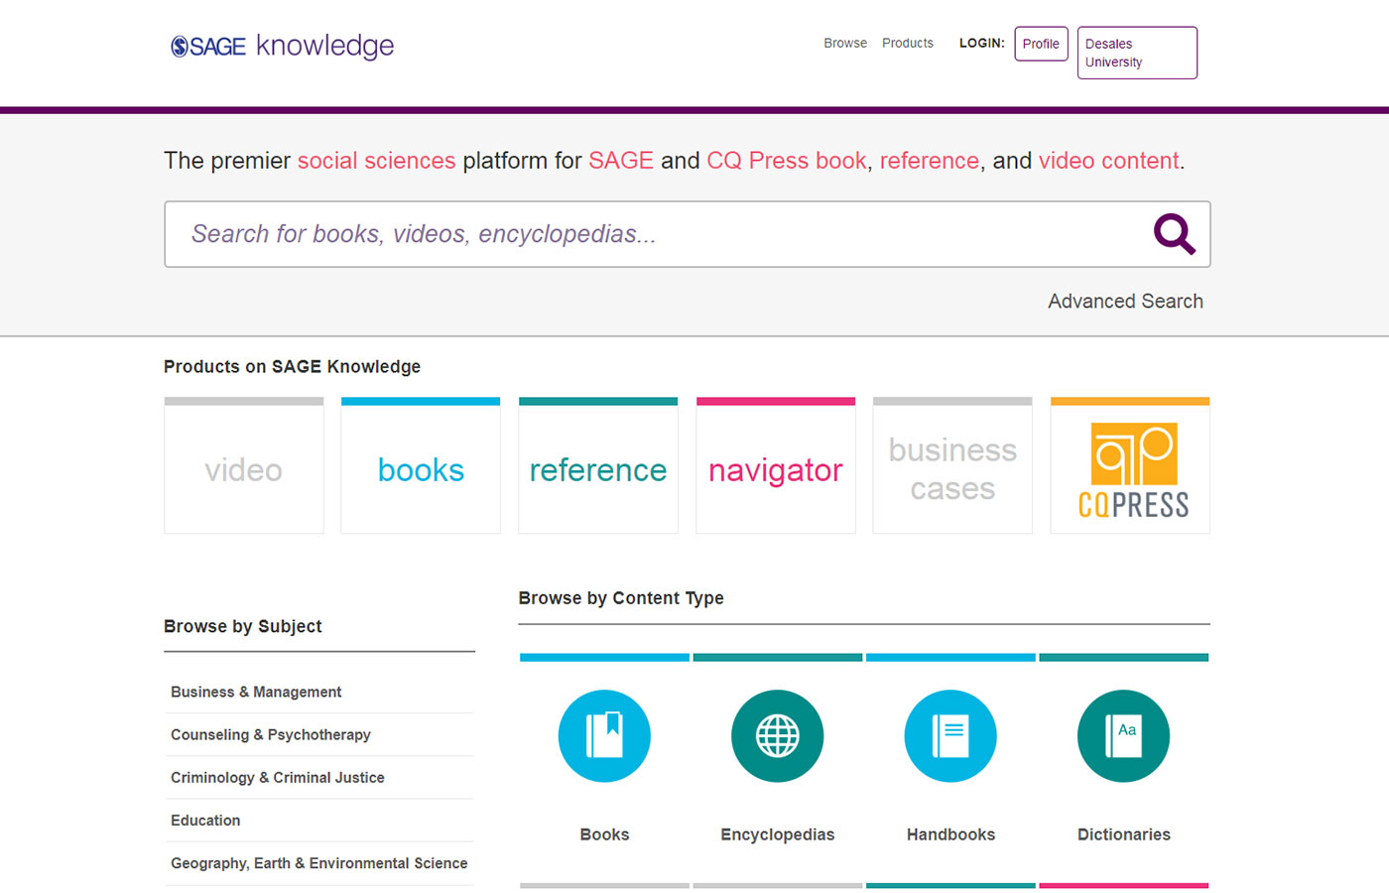
Task: Click the Books label under content types
Action: point(604,834)
